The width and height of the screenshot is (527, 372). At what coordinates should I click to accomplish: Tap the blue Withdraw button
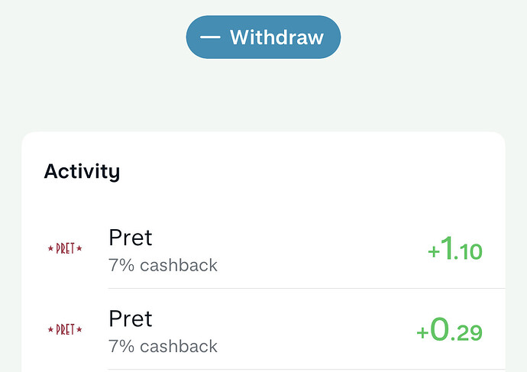point(263,37)
